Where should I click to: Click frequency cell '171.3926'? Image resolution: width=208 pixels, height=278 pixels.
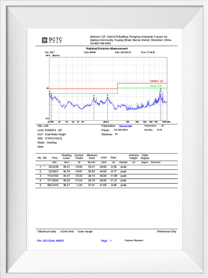(53, 180)
